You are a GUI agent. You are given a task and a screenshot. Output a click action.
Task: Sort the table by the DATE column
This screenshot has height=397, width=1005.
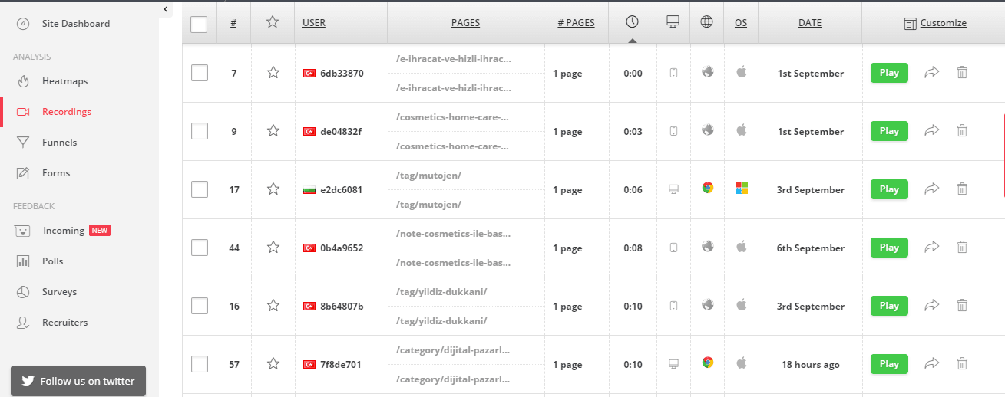[809, 23]
